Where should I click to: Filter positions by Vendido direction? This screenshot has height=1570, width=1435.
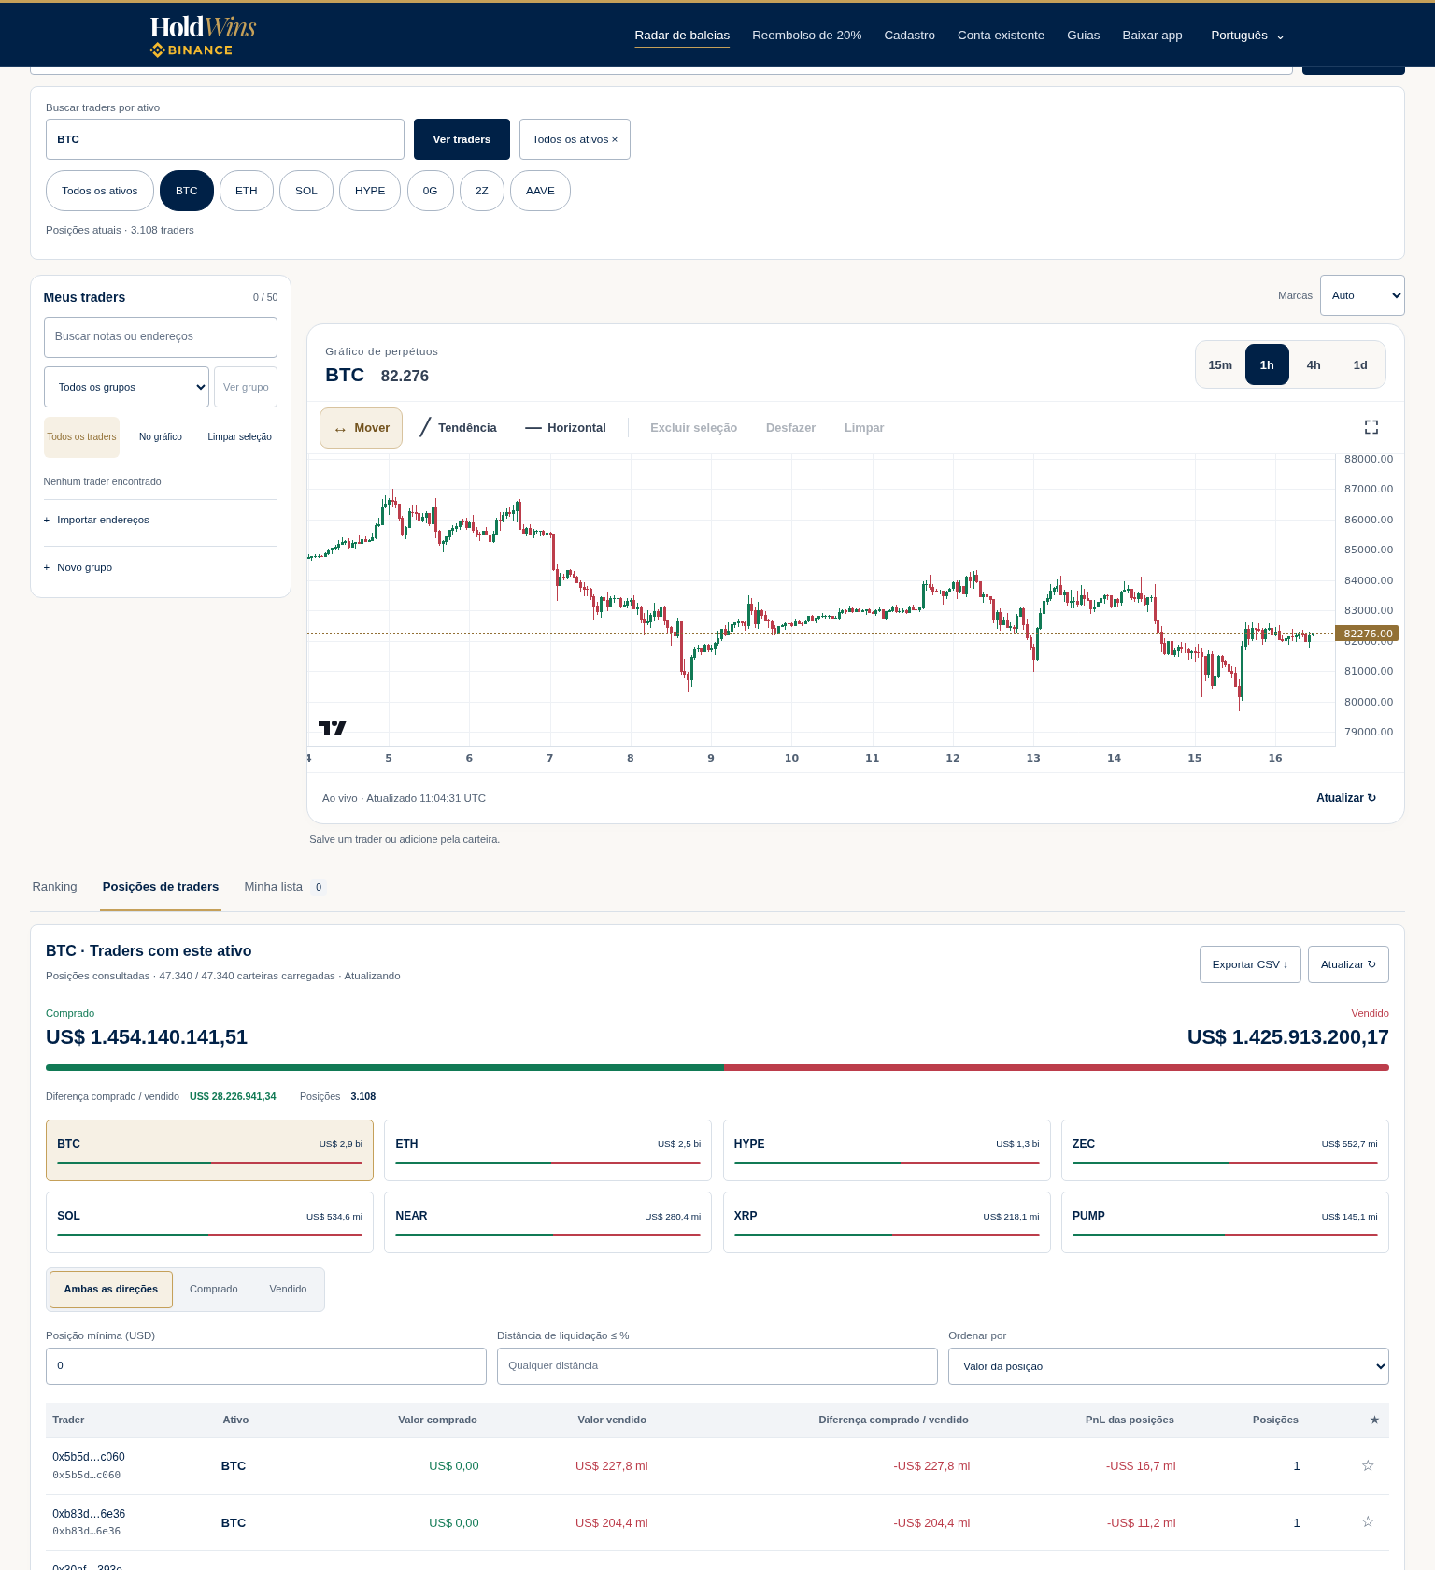[x=288, y=1290]
